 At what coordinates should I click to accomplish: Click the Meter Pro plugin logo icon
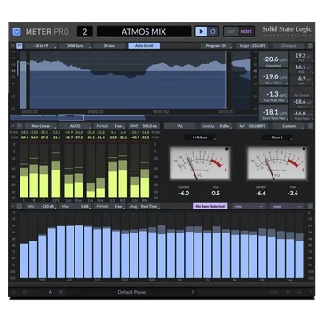(17, 31)
